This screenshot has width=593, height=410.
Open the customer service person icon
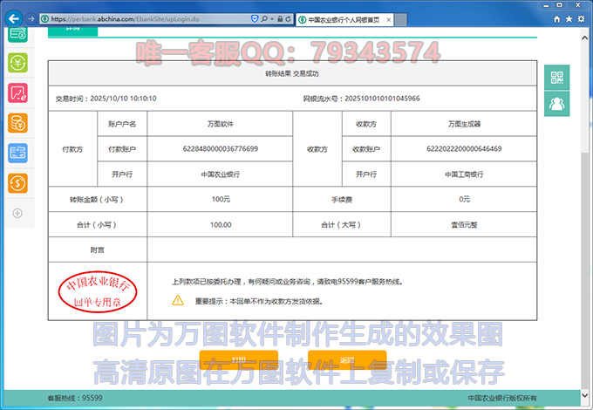[x=557, y=104]
